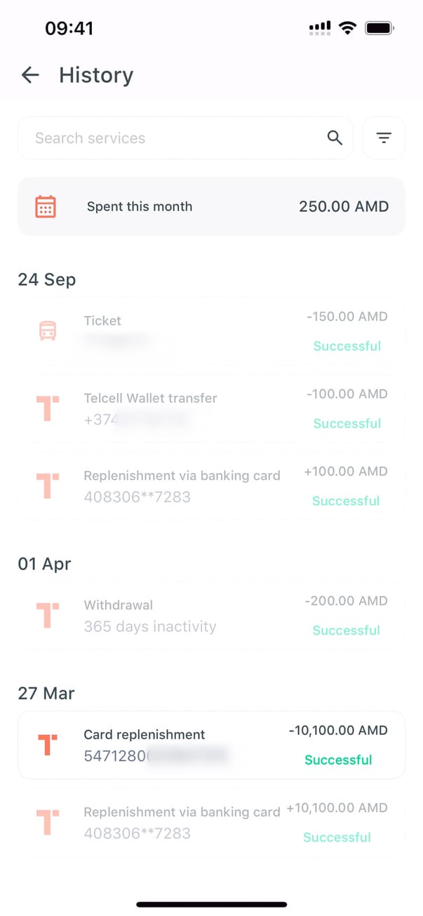Click the bus icon of Ticket transaction

48,331
